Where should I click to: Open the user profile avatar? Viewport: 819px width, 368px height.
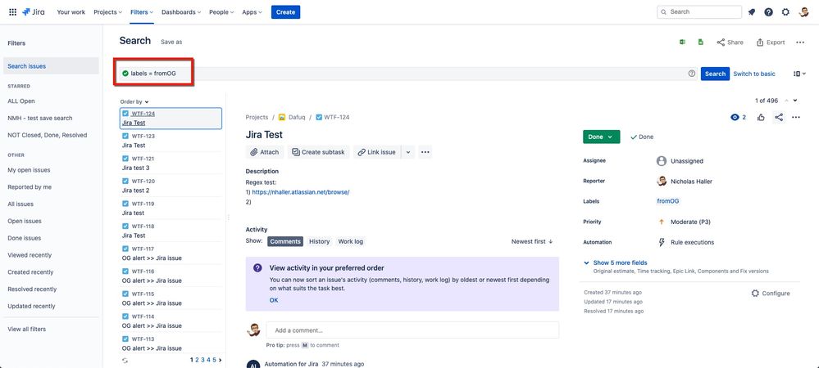click(804, 12)
